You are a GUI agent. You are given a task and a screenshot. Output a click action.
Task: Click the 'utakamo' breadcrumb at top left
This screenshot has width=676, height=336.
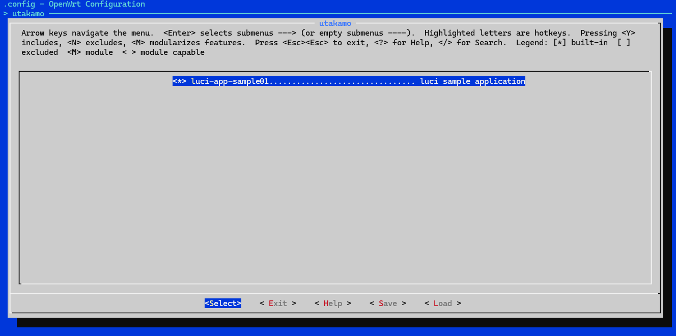[x=28, y=14]
